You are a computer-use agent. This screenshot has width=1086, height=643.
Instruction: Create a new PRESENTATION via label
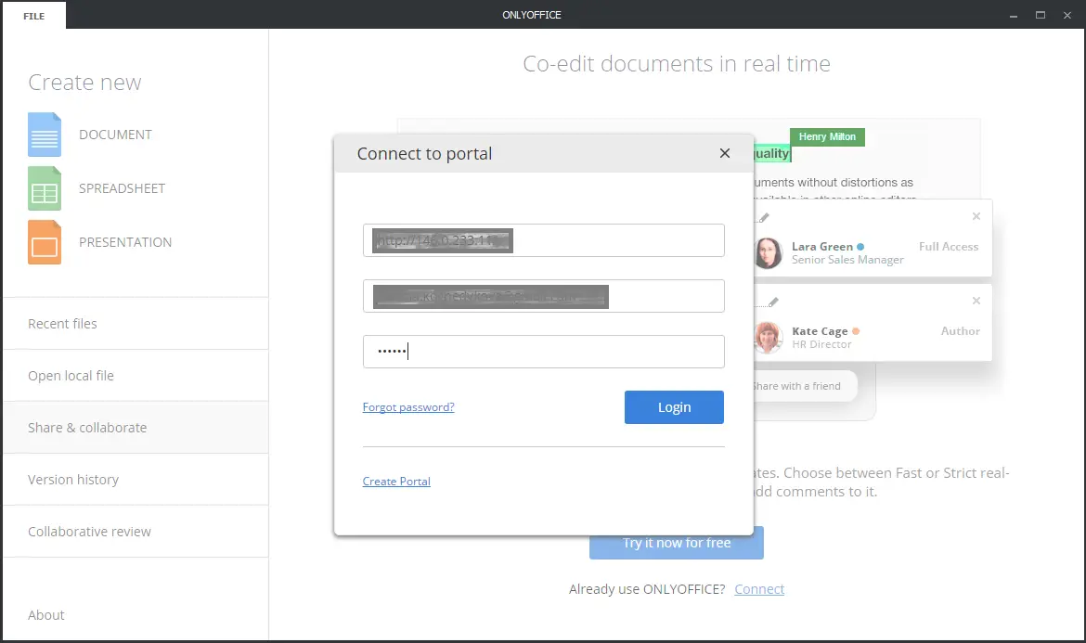pyautogui.click(x=125, y=242)
